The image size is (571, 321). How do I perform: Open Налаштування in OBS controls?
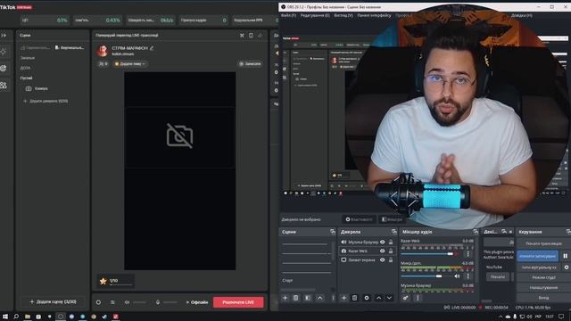(543, 287)
